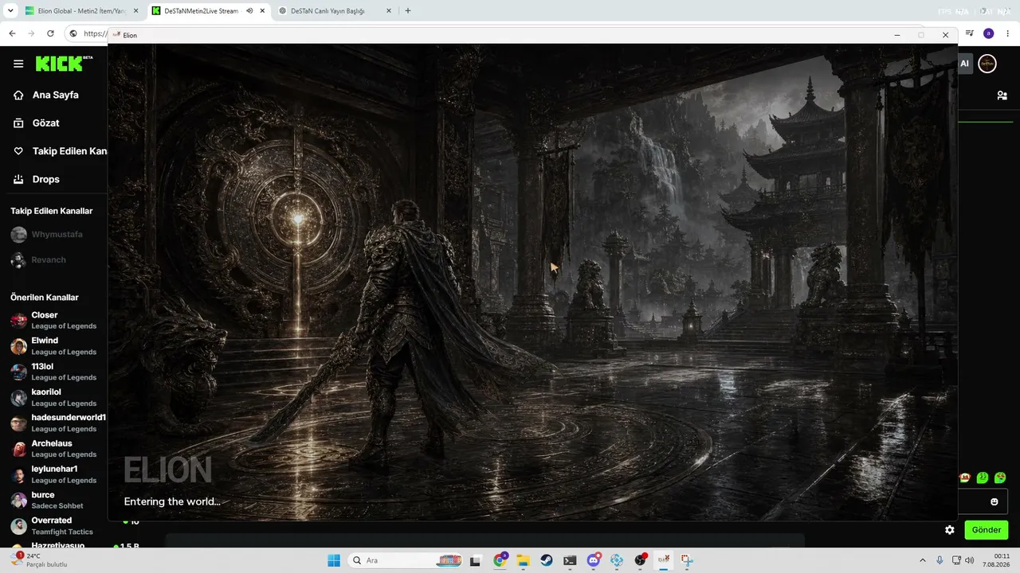Open Gözat browse section
Image resolution: width=1020 pixels, height=573 pixels.
45,123
